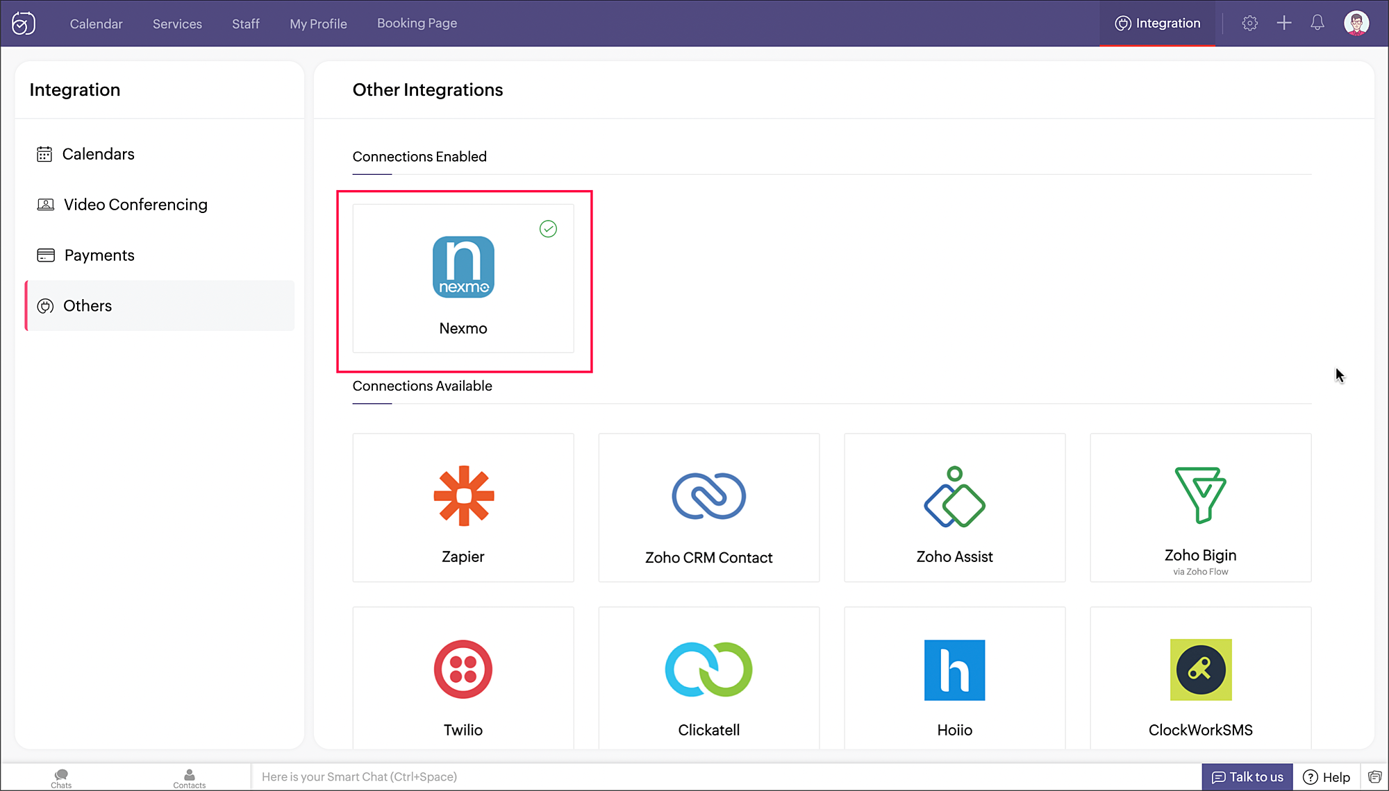Open the Staff tab
The height and width of the screenshot is (791, 1389).
(x=246, y=24)
